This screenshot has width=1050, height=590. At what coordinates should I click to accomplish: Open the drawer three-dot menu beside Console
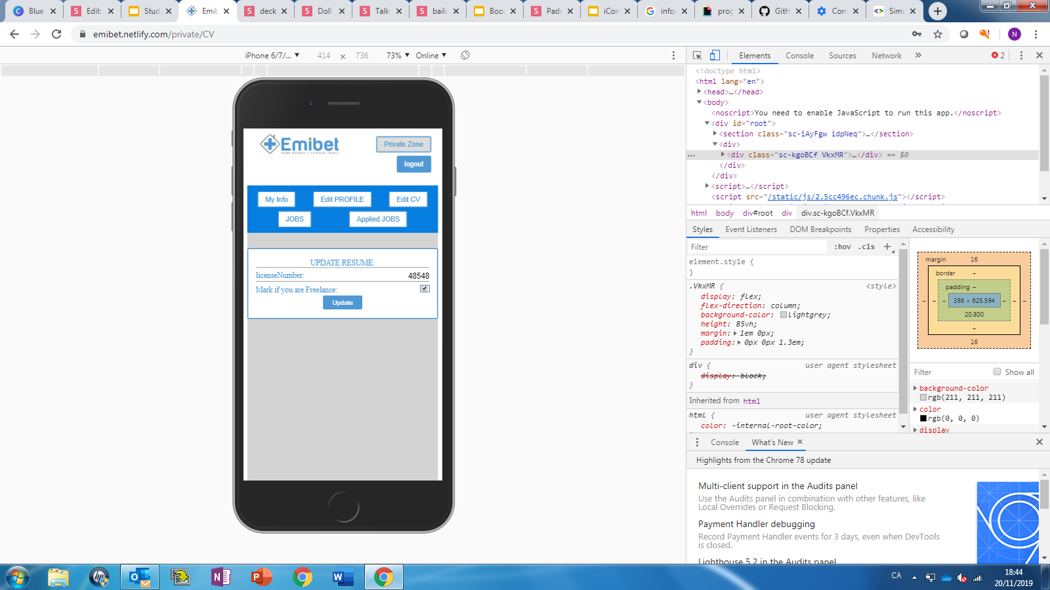coord(697,442)
